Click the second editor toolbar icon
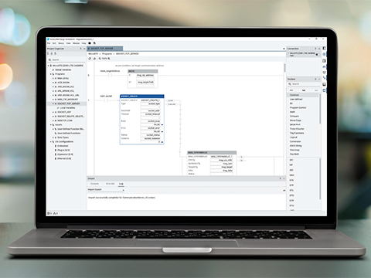This screenshot has width=371, height=278. (94, 59)
